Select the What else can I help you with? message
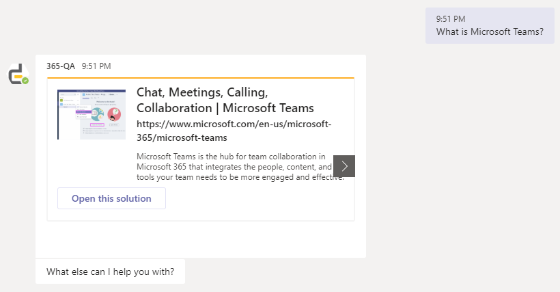The height and width of the screenshot is (292, 560). [111, 271]
